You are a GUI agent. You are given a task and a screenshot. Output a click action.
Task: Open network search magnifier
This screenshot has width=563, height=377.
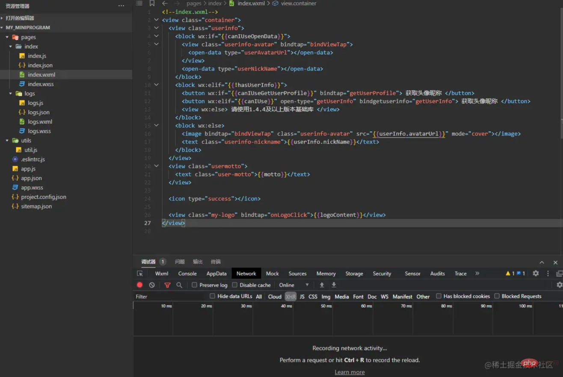tap(179, 285)
